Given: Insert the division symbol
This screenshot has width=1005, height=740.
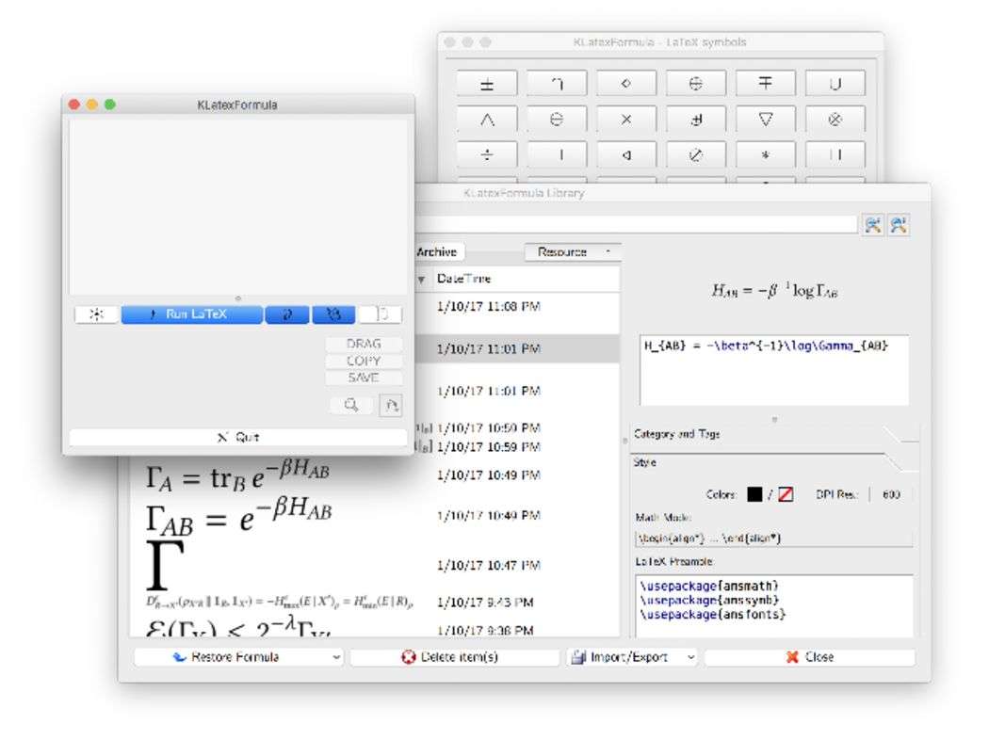Looking at the screenshot, I should (x=487, y=154).
